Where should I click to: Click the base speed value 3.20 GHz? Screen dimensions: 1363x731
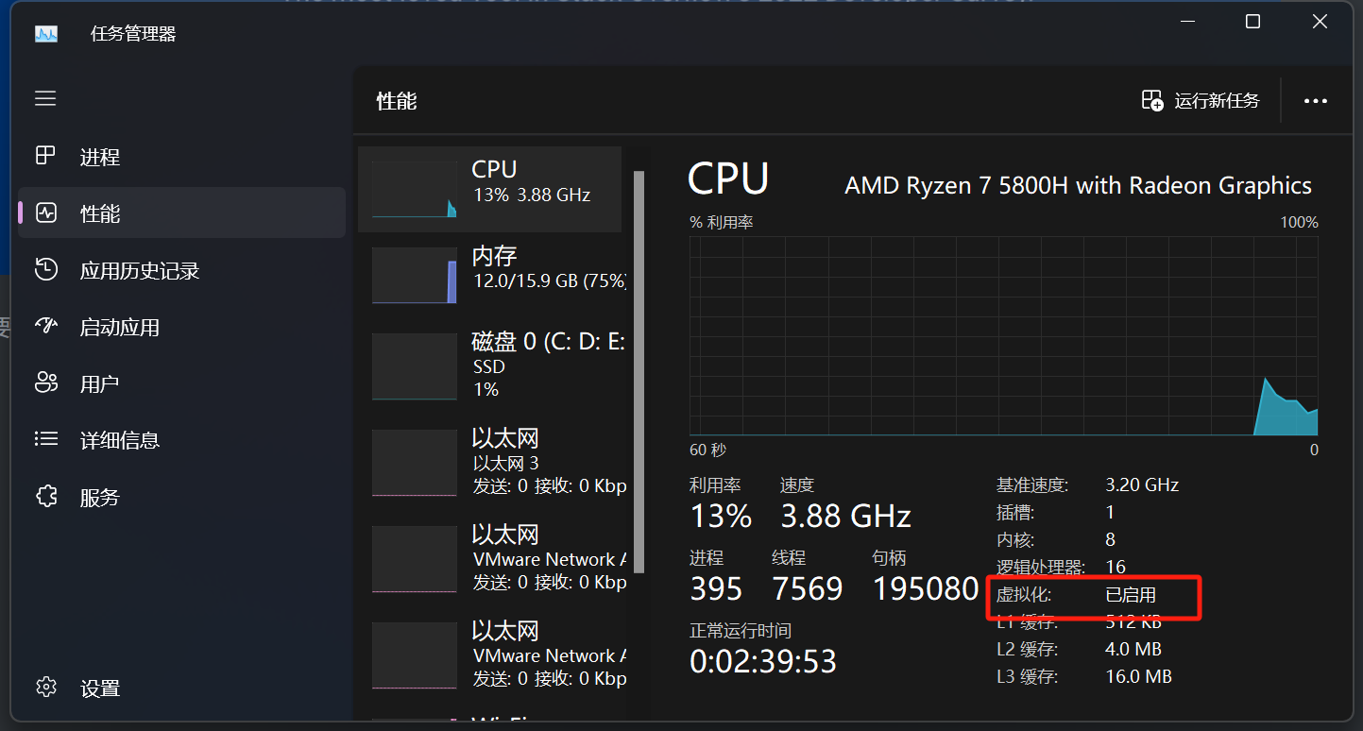coord(1142,485)
